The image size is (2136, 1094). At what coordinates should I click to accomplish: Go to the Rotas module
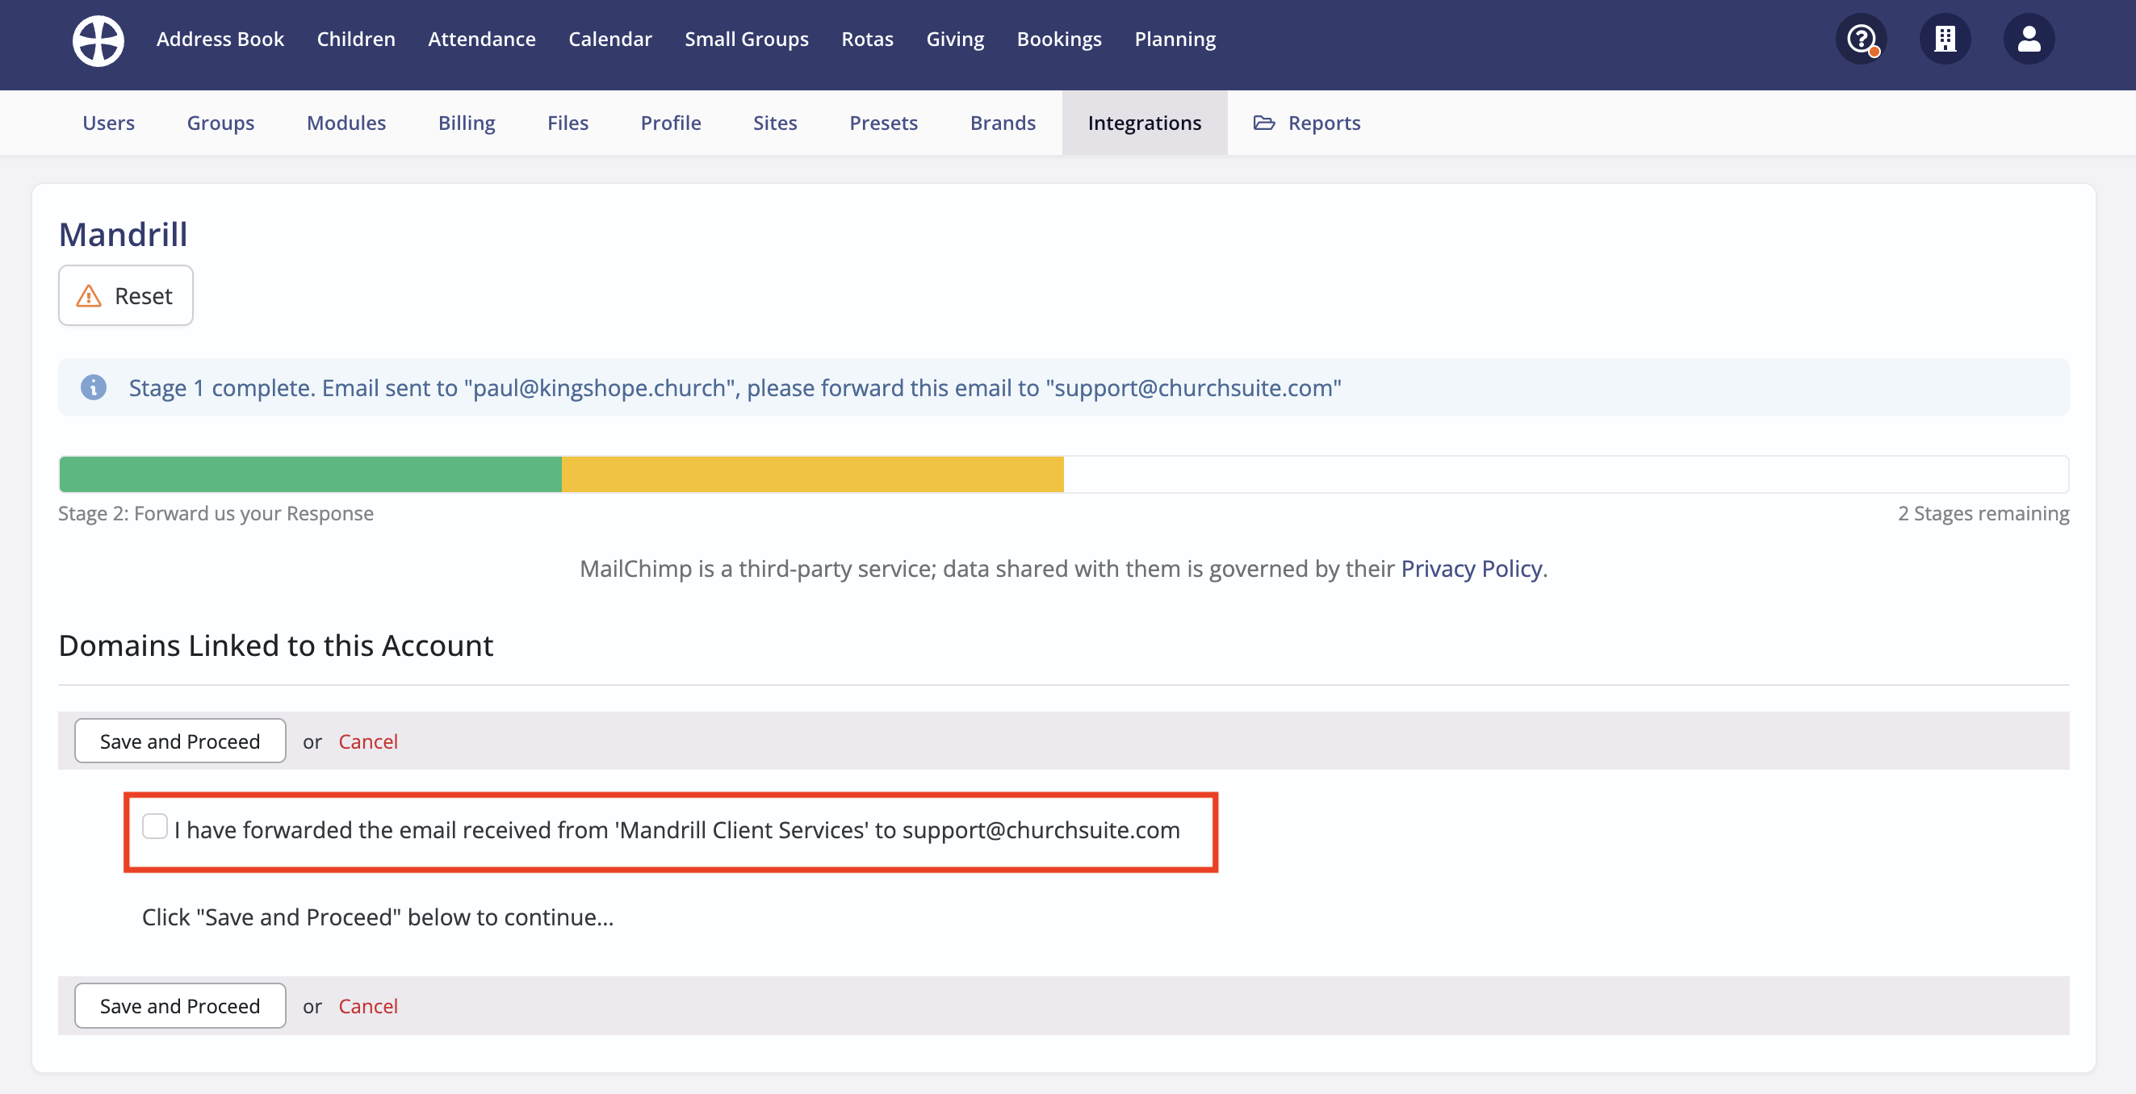(x=867, y=39)
